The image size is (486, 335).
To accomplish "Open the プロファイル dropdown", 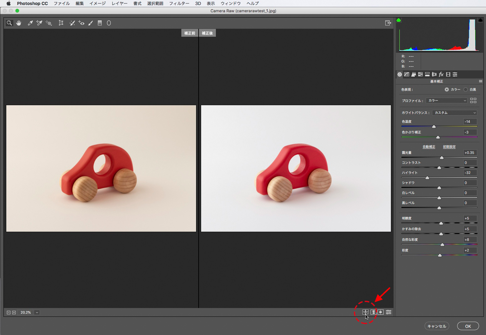I will click(x=447, y=100).
